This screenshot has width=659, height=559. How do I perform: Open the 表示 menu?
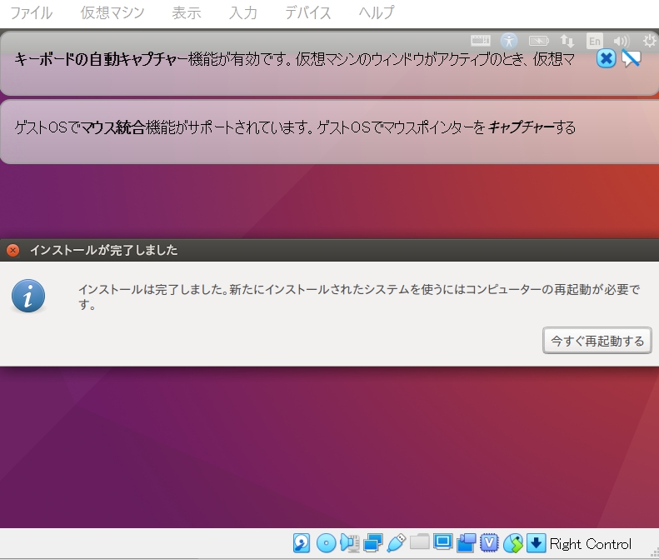coord(186,12)
